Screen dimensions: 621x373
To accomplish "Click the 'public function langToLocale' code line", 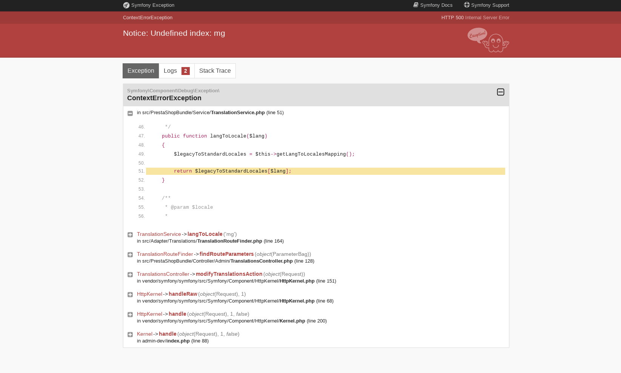I will (x=214, y=136).
